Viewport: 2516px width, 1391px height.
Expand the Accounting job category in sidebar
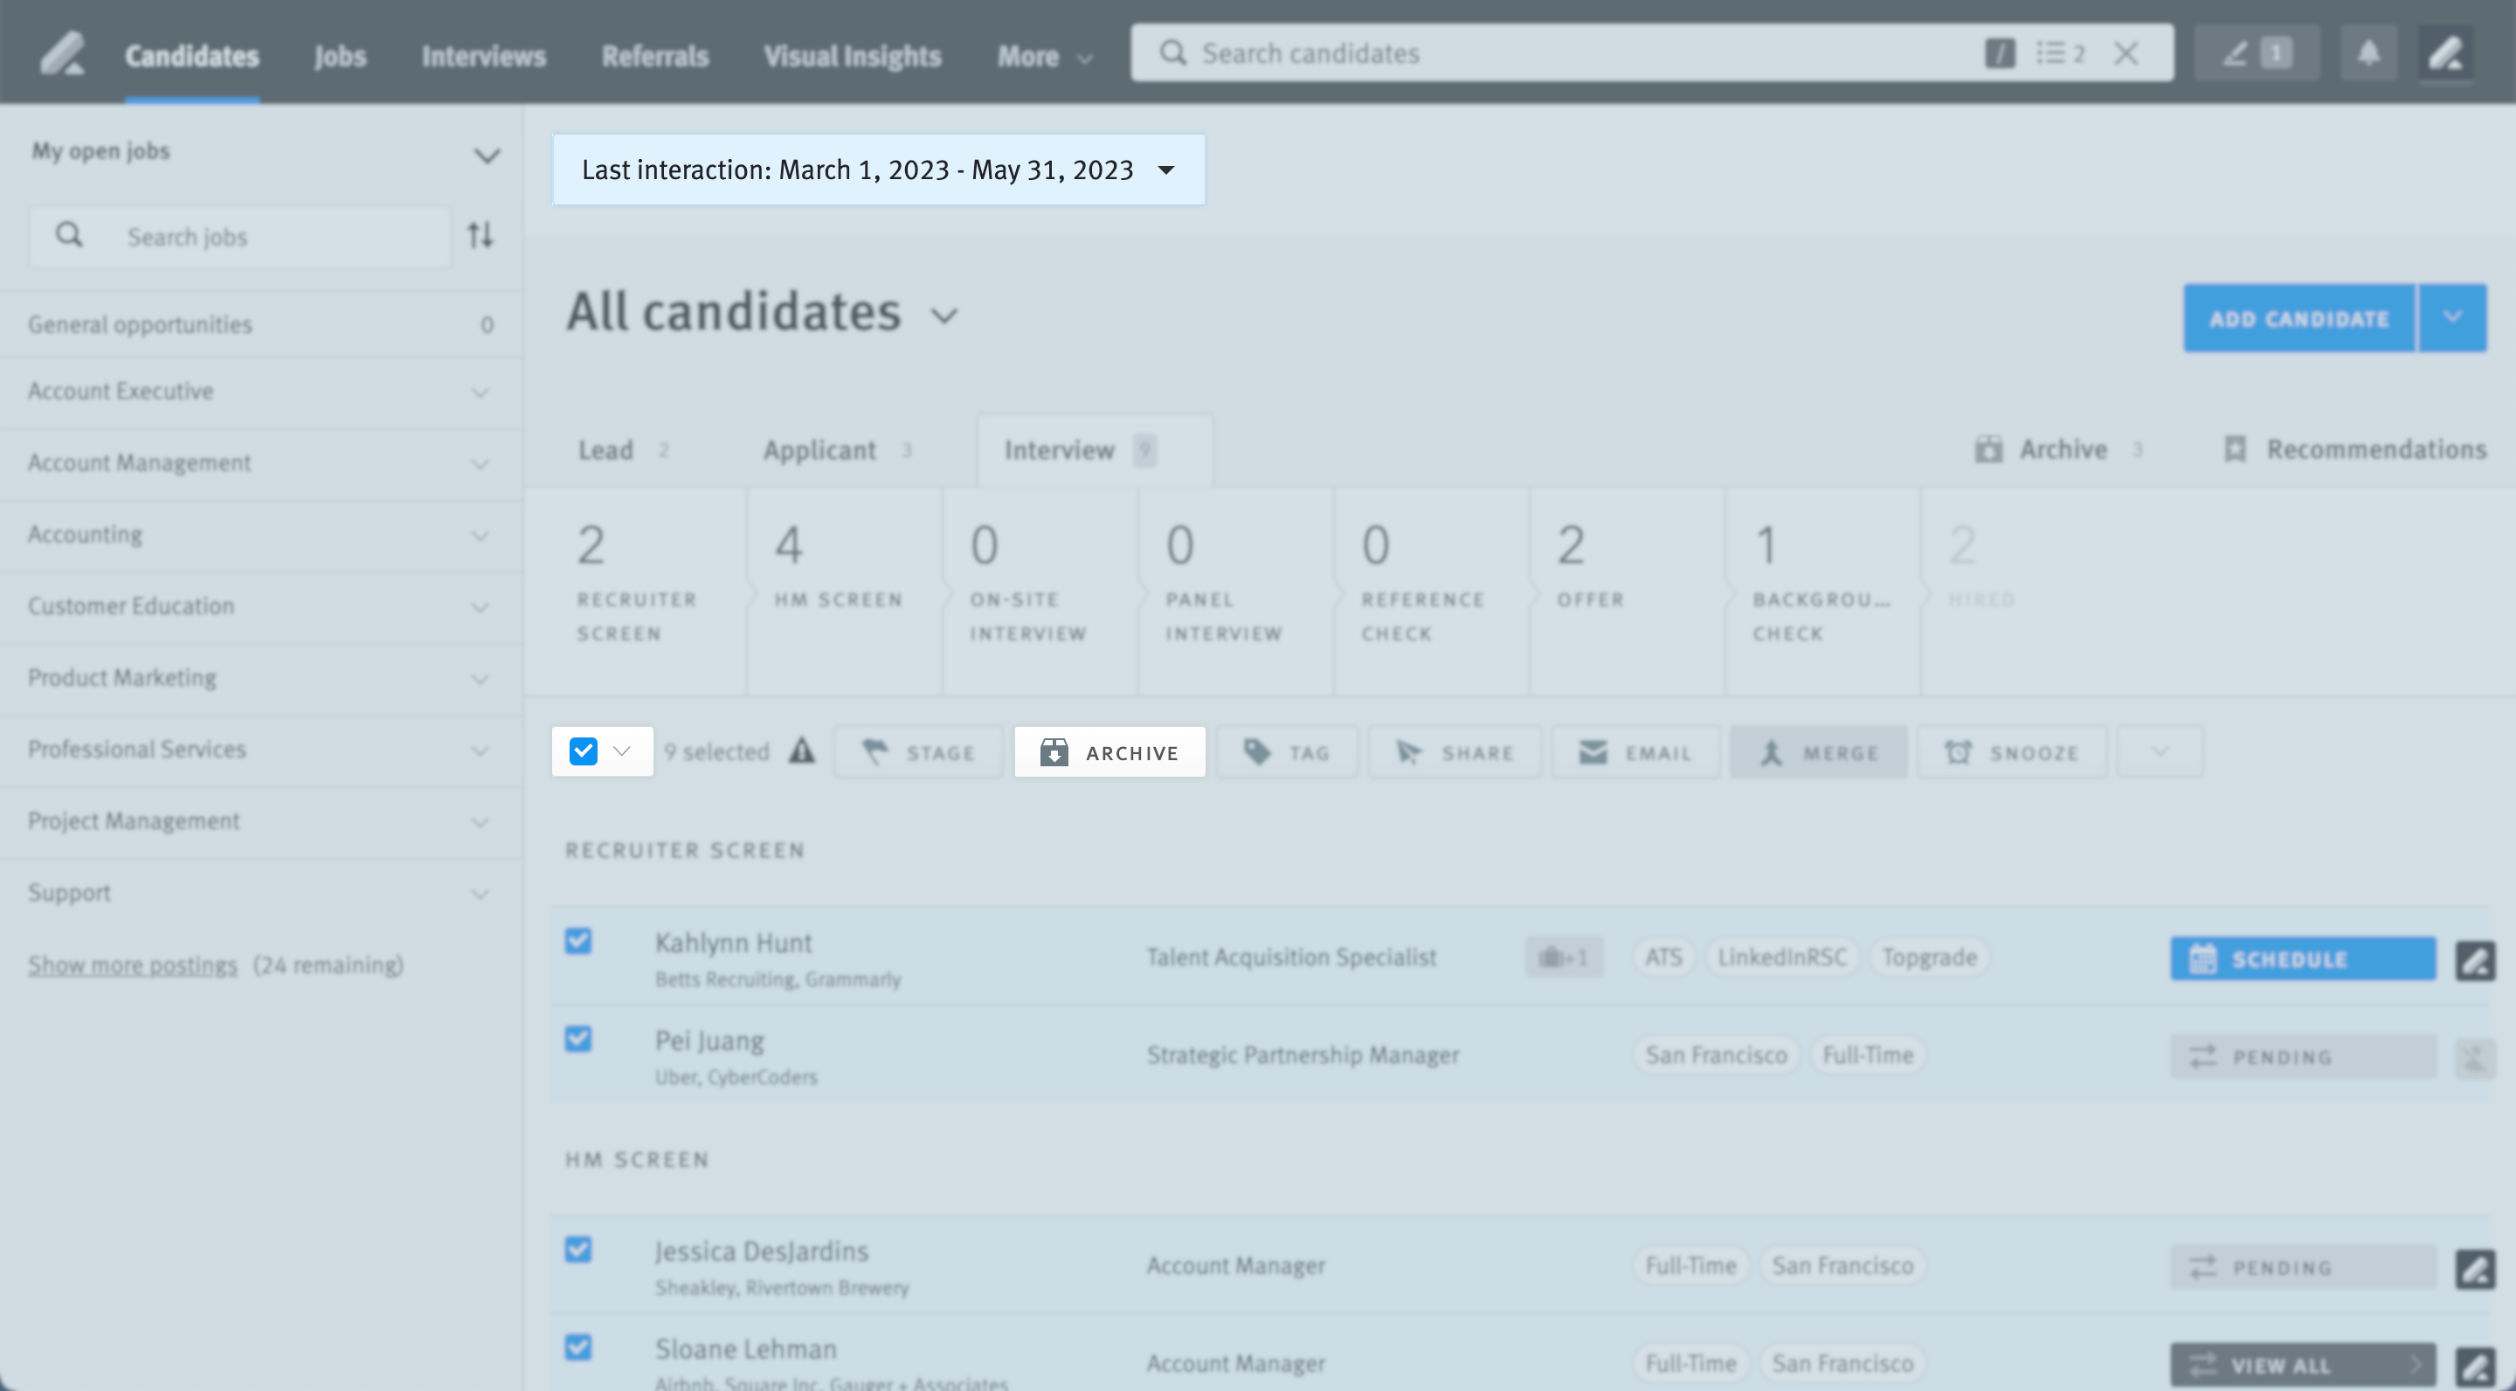(480, 535)
